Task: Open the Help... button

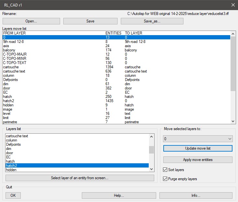Action: [119, 195]
